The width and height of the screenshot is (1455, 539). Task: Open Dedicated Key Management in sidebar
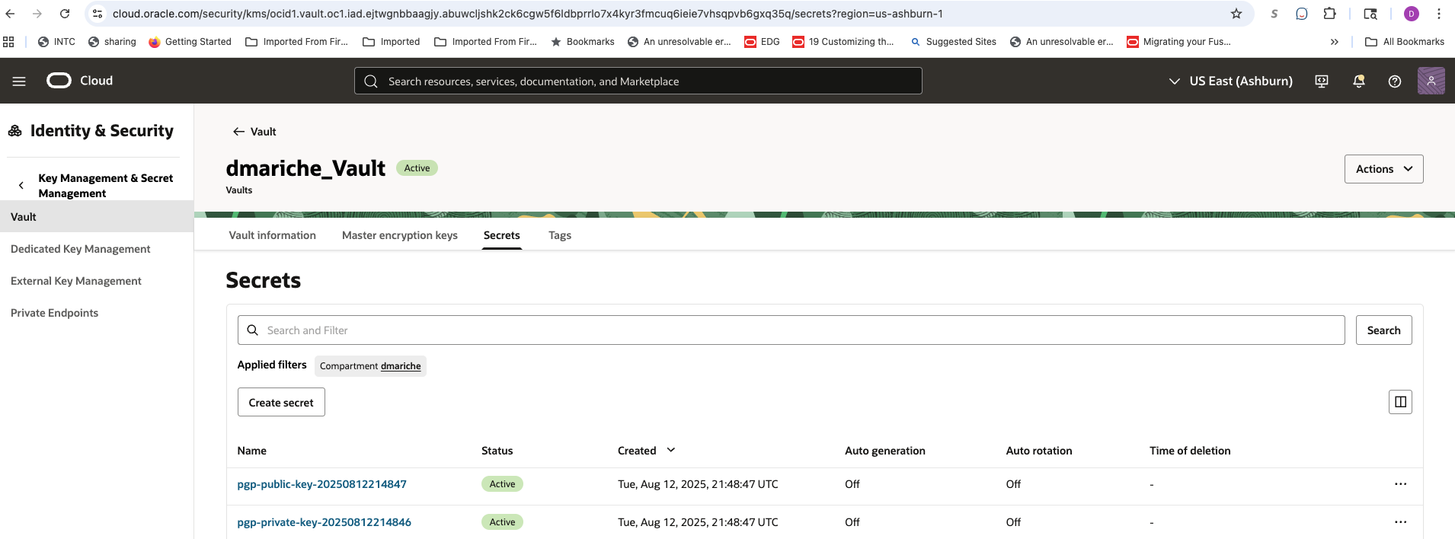point(81,249)
